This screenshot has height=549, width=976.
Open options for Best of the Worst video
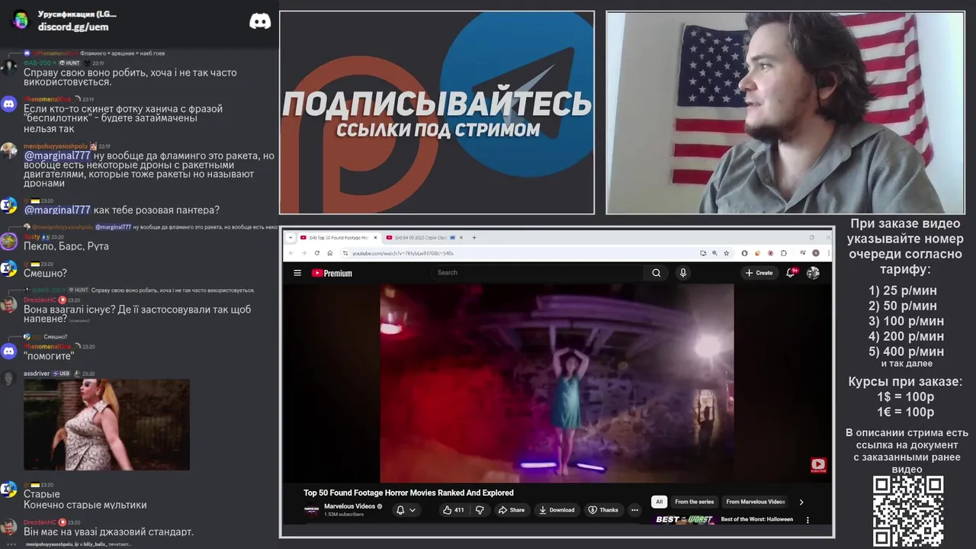tap(807, 520)
